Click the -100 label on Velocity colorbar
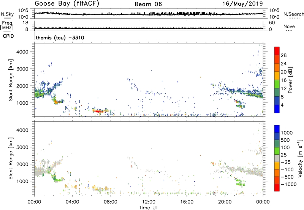 click(287, 169)
